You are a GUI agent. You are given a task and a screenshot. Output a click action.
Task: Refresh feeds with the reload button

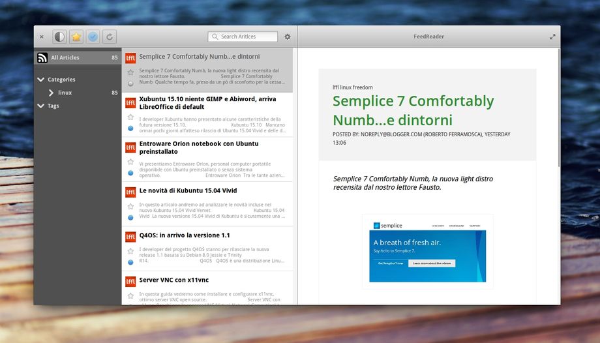pyautogui.click(x=109, y=37)
